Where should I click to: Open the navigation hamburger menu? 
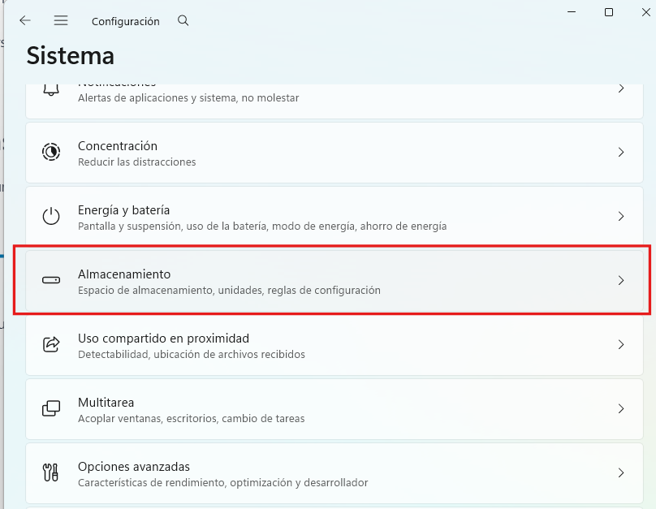[60, 20]
